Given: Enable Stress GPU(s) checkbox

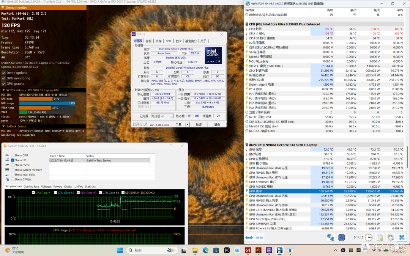Looking at the screenshot, I should pos(13,179).
